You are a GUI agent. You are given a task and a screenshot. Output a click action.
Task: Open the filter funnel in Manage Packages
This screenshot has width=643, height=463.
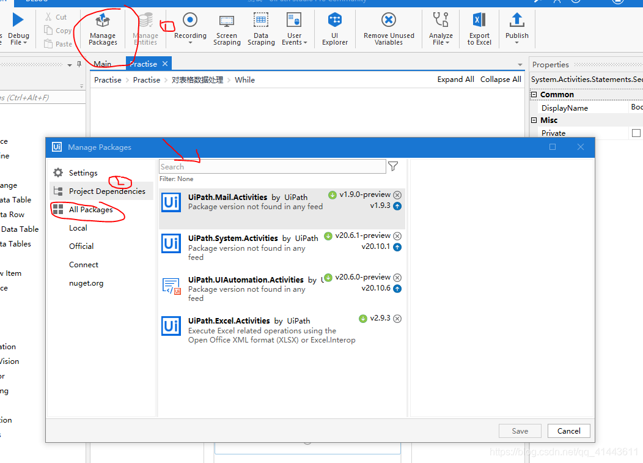click(393, 166)
